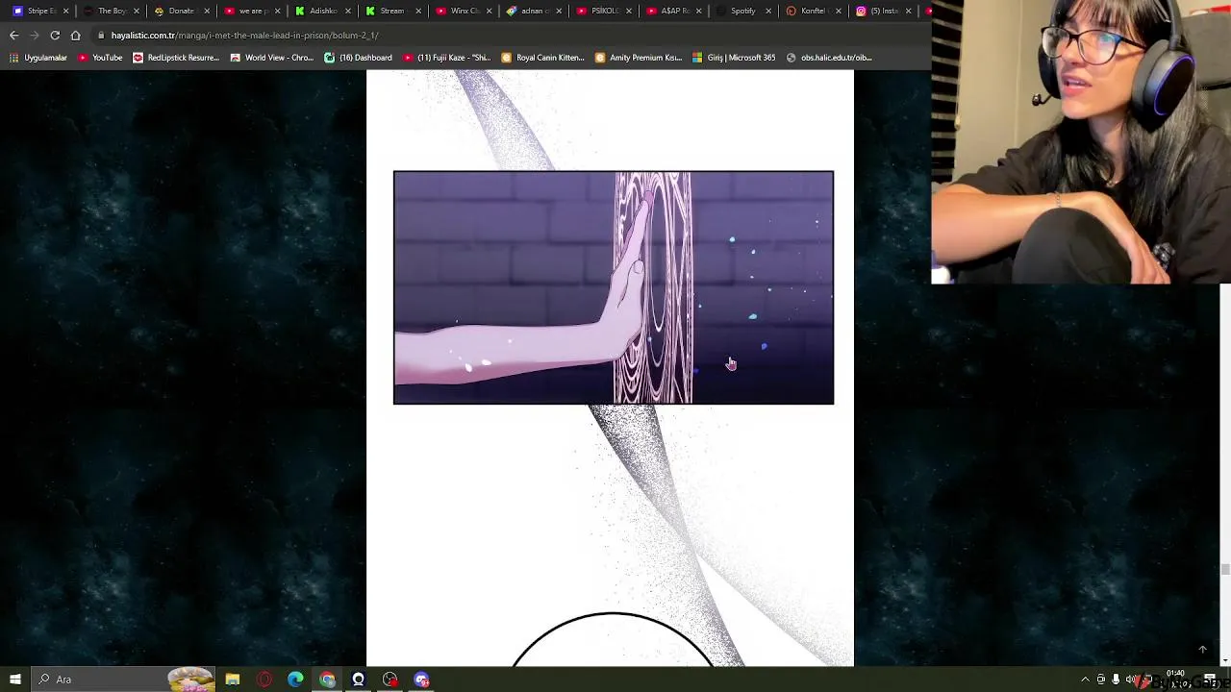This screenshot has height=692, width=1231.
Task: Open the (16) Dashboard bookmark
Action: (358, 58)
